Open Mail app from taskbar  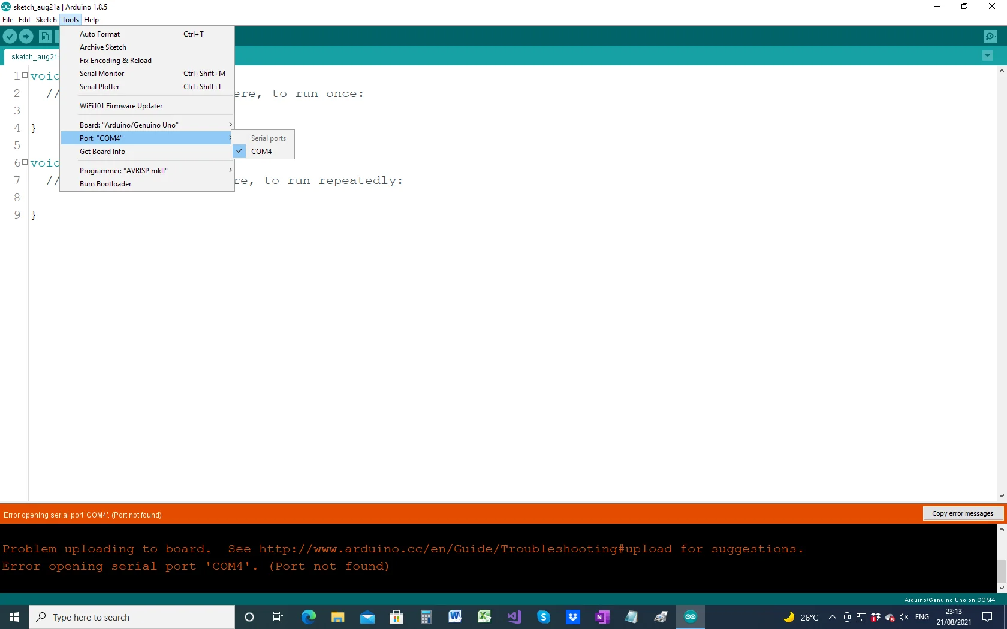point(367,617)
